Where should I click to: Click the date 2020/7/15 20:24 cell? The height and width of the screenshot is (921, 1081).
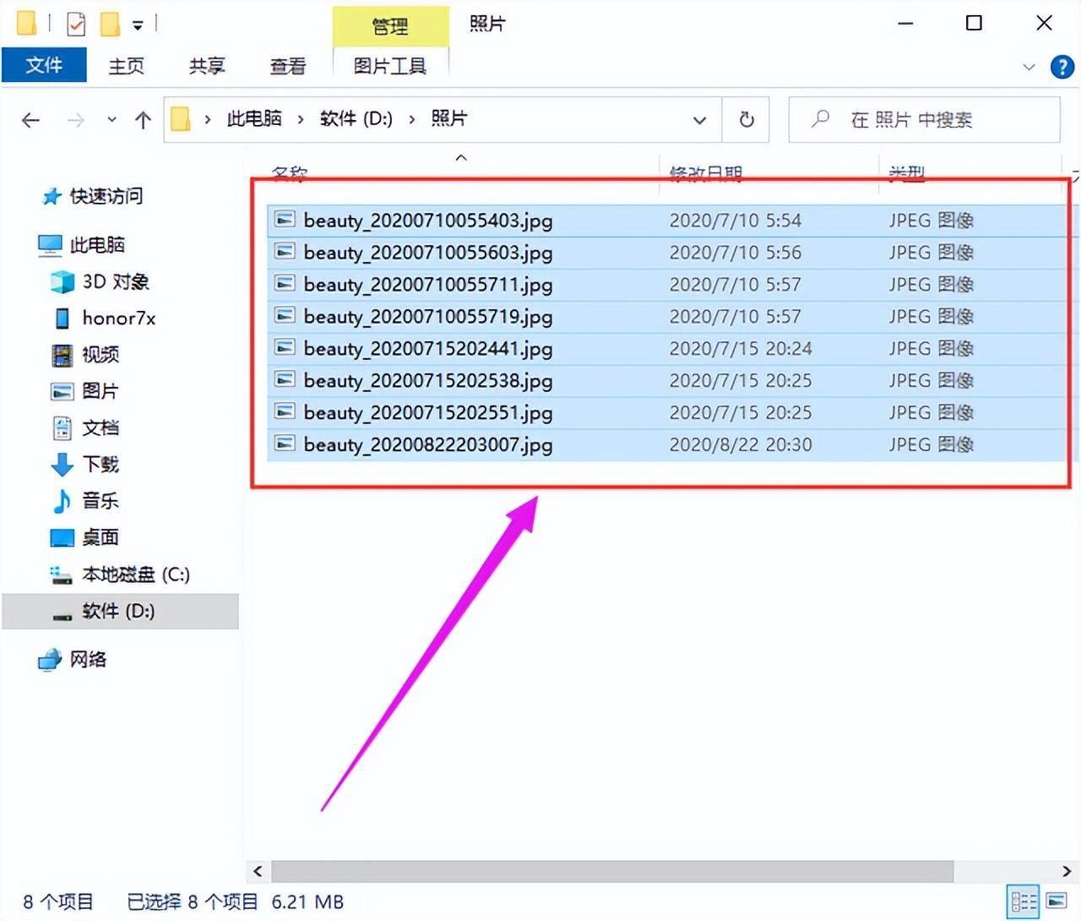pyautogui.click(x=741, y=348)
